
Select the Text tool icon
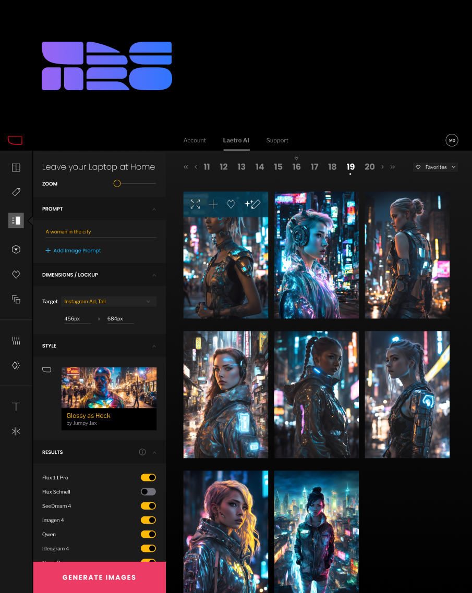coord(16,406)
